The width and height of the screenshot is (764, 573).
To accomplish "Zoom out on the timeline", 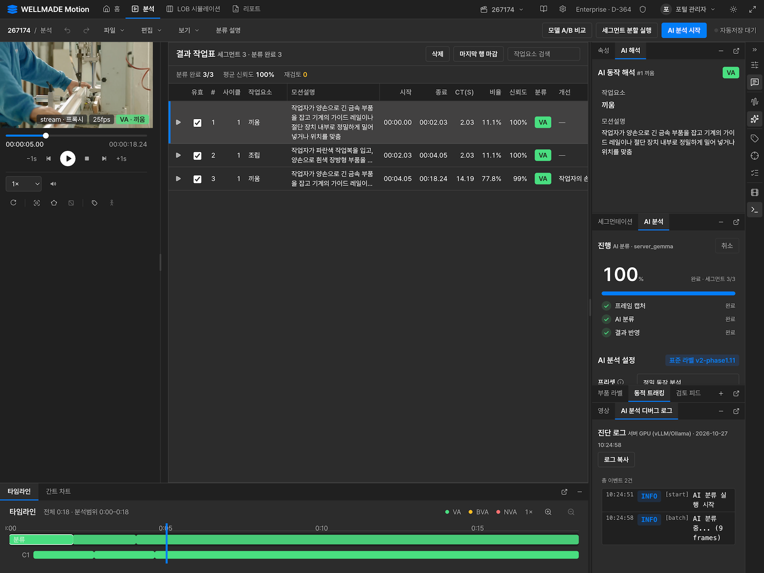I will point(571,512).
